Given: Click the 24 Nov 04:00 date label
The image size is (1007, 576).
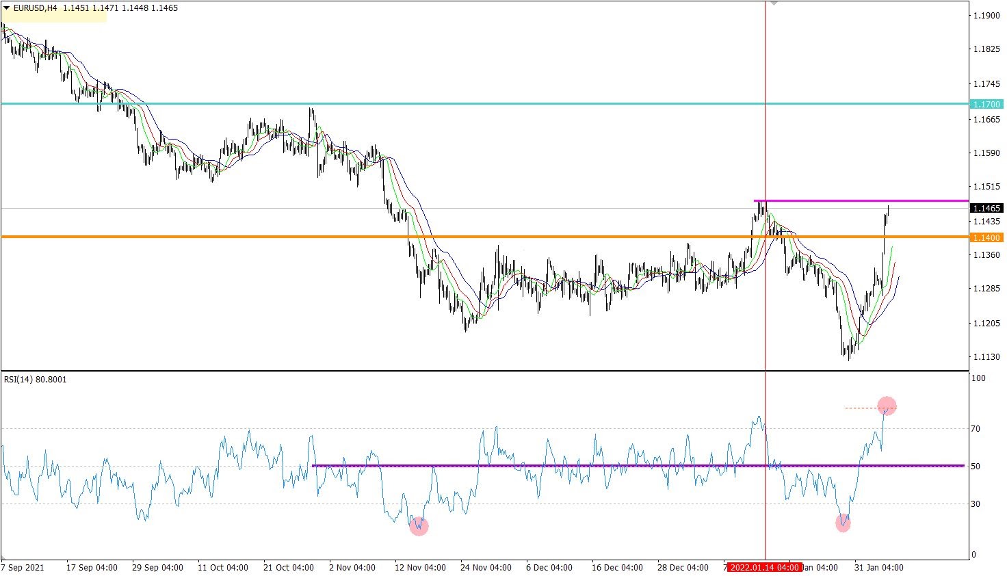Looking at the screenshot, I should [x=486, y=568].
